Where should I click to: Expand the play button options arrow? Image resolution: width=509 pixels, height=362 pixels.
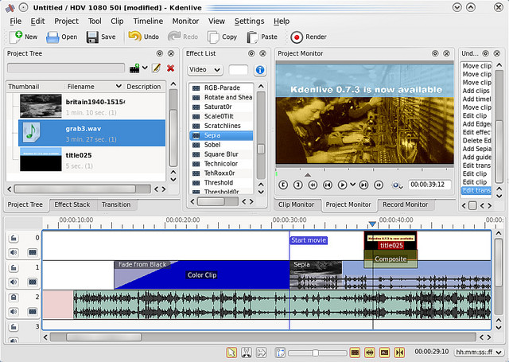click(352, 185)
